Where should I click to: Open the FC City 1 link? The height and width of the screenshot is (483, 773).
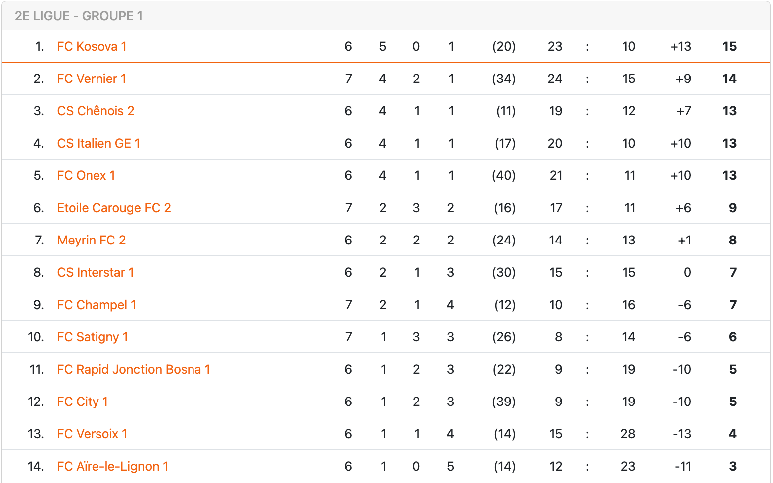click(82, 402)
